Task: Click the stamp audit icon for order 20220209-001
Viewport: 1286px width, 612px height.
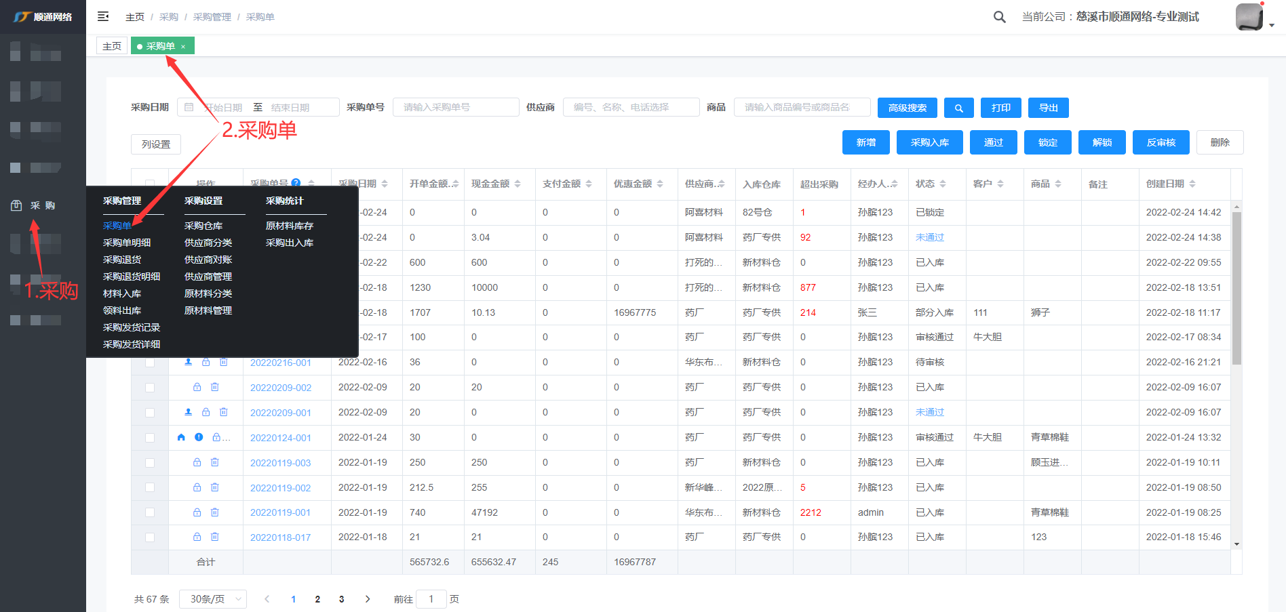Action: coord(189,412)
